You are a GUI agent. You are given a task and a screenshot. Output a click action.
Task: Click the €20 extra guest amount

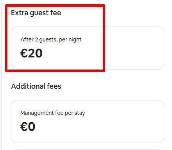tap(31, 53)
